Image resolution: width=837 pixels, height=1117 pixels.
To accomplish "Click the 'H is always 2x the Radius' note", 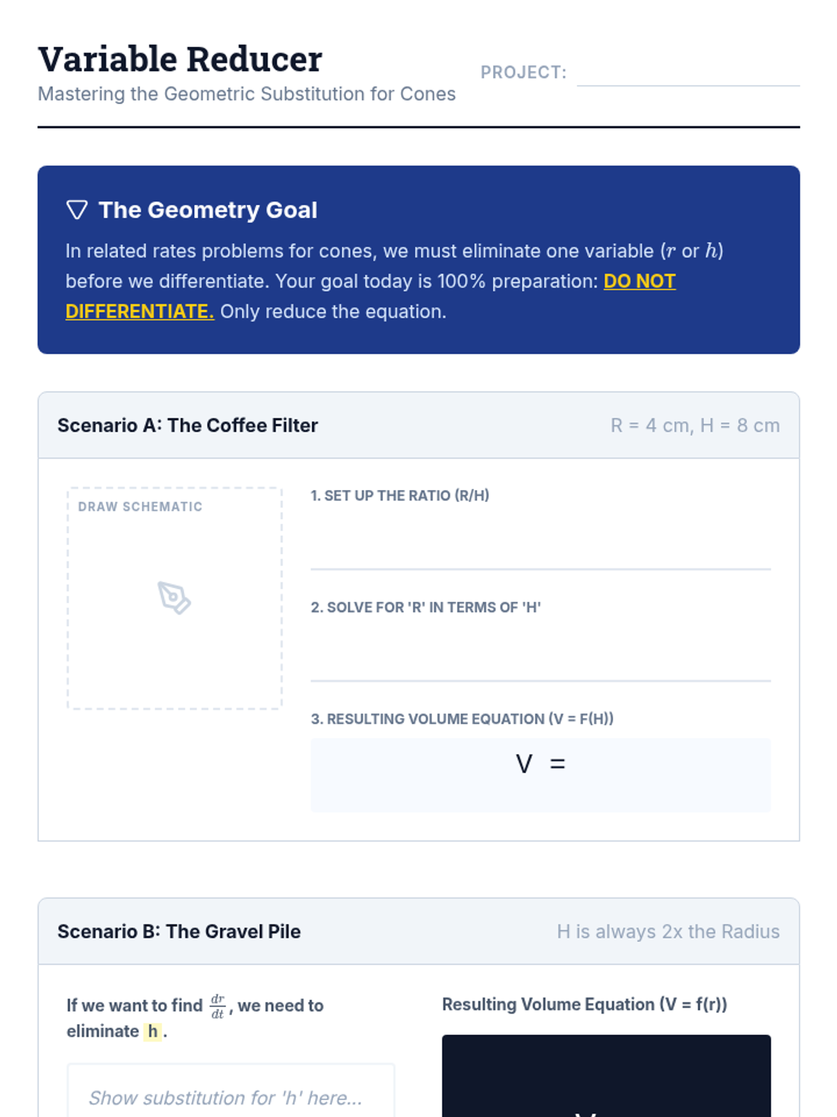I will pyautogui.click(x=668, y=931).
